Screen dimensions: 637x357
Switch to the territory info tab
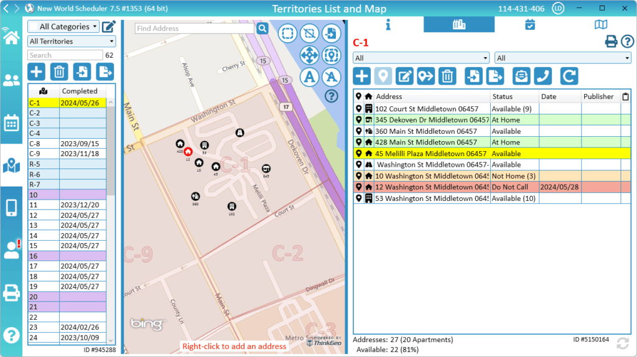click(388, 24)
